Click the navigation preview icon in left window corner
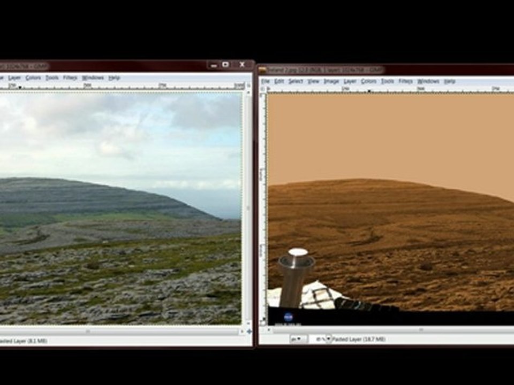The height and width of the screenshot is (385, 514). 249,332
